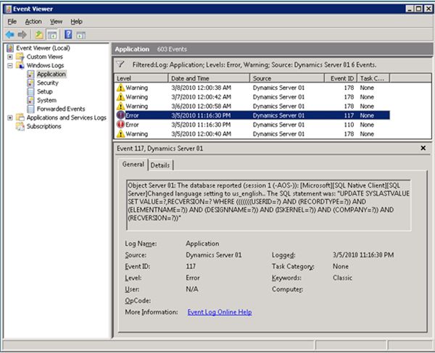Expand Applications and Services Logs node

click(10, 117)
